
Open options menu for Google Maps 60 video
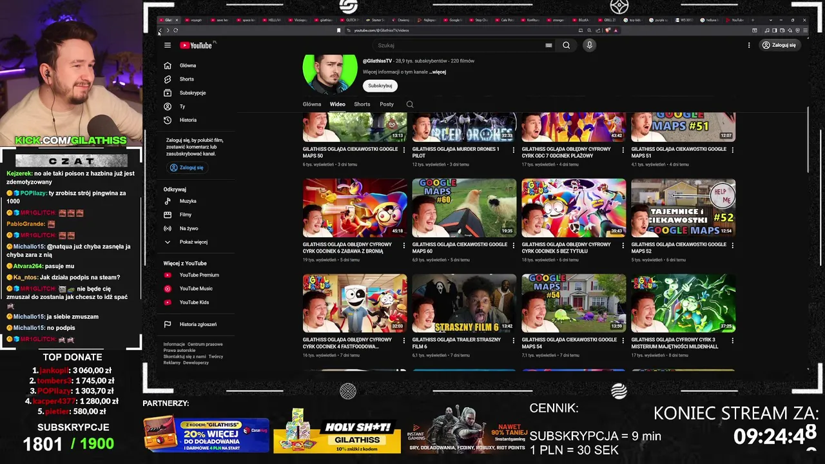[514, 245]
